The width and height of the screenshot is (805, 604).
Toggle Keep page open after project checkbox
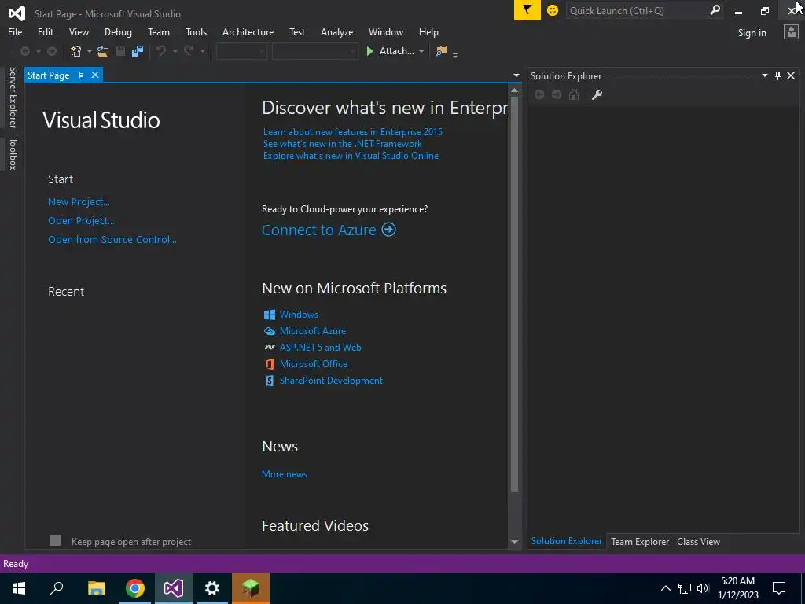[56, 540]
